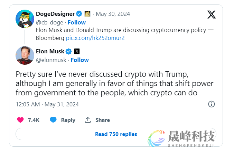
Task: Click the X affiliation badge beside Elon Musk
Action: click(77, 51)
